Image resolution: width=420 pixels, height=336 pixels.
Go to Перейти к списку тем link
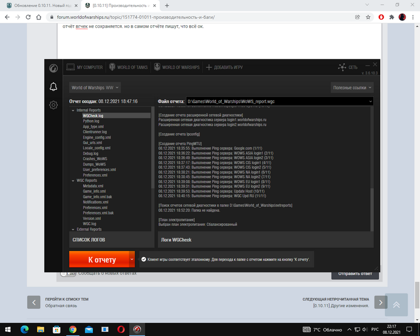pyautogui.click(x=67, y=299)
